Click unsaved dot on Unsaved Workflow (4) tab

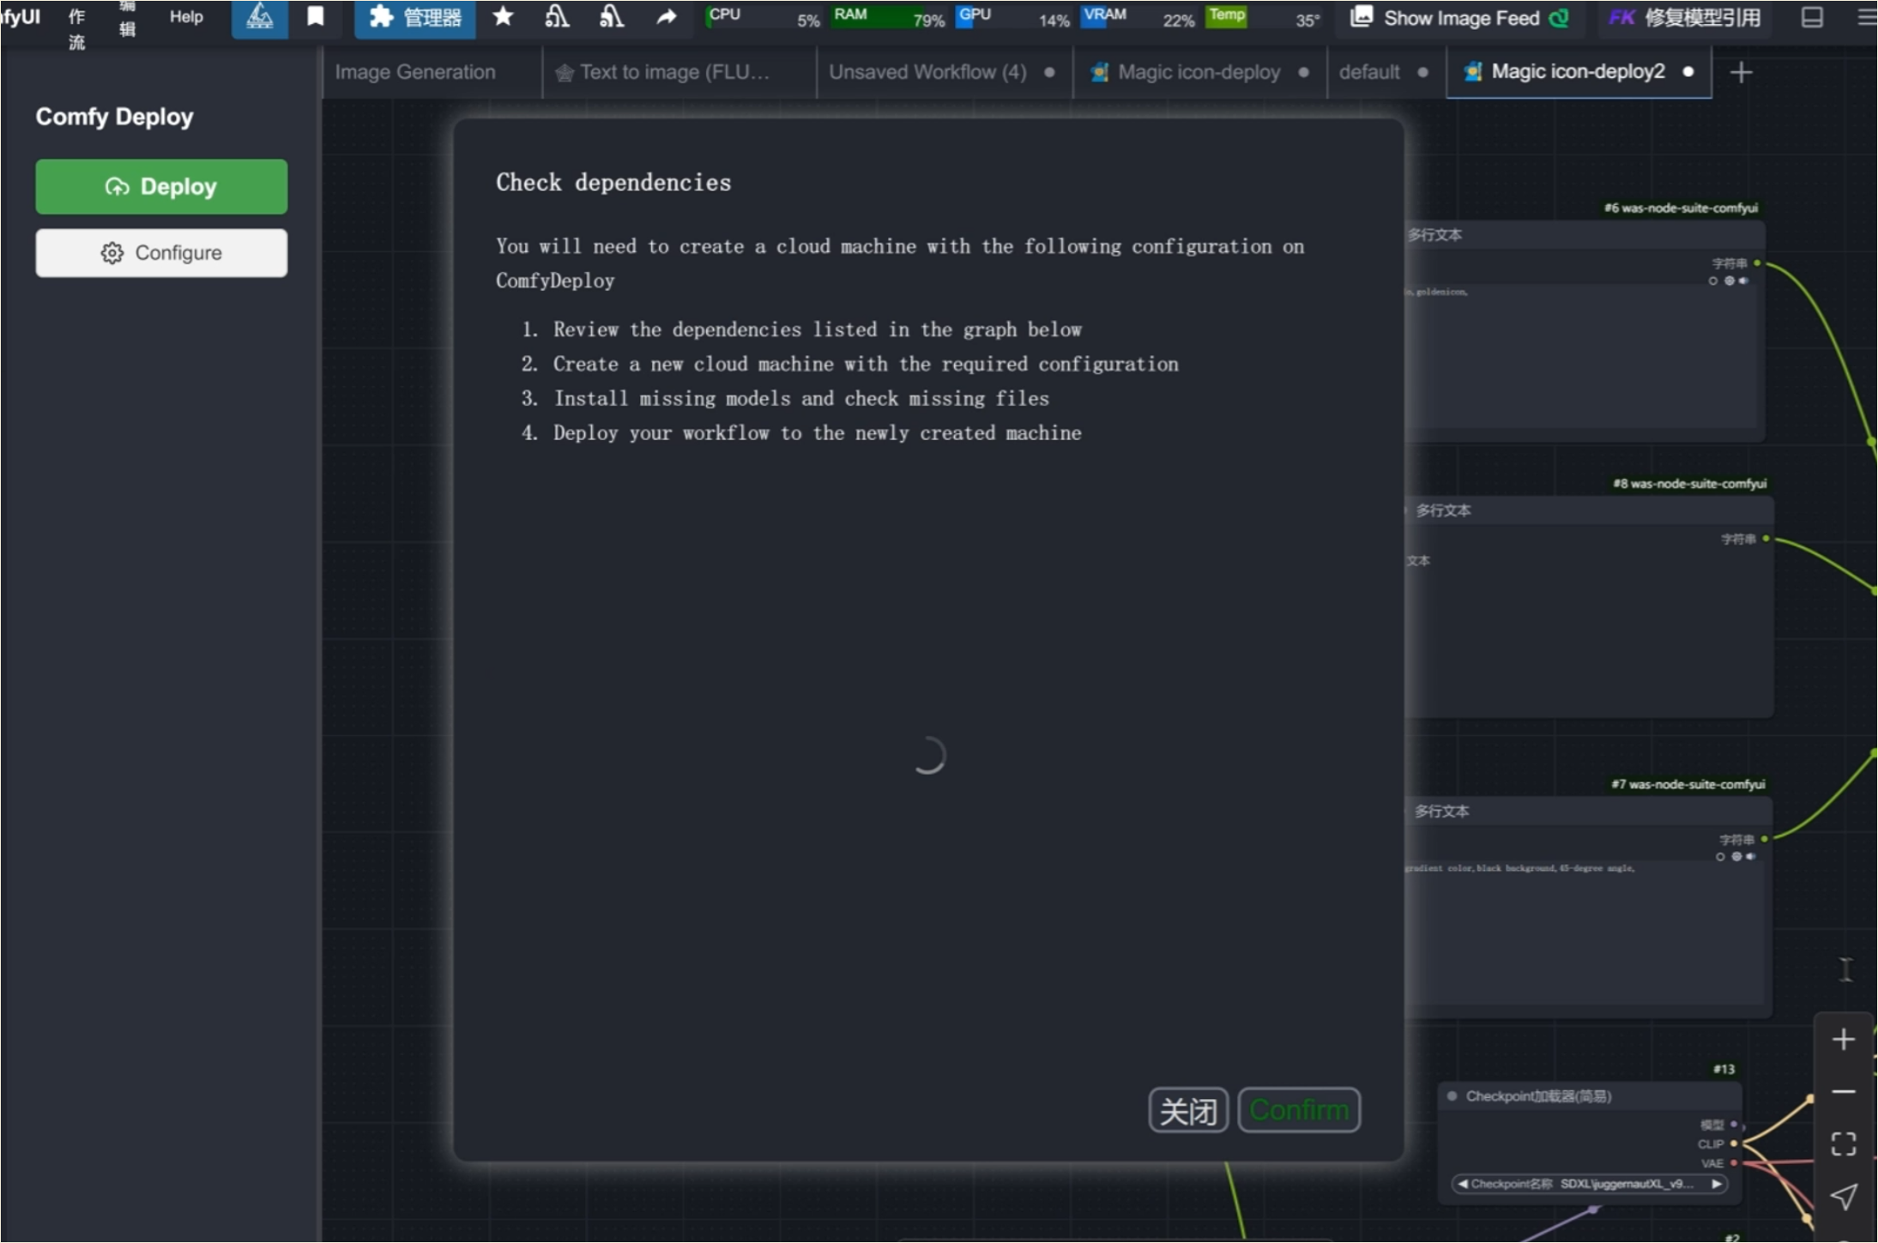pyautogui.click(x=1049, y=72)
